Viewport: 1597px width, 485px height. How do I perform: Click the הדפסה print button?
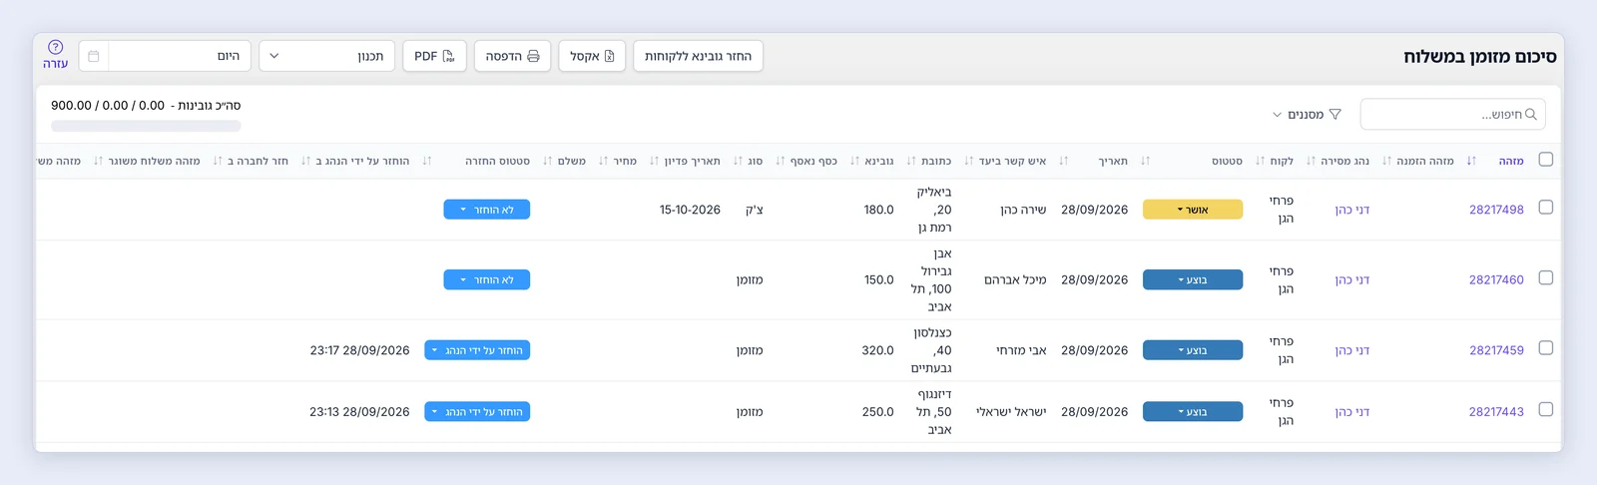[x=512, y=56]
